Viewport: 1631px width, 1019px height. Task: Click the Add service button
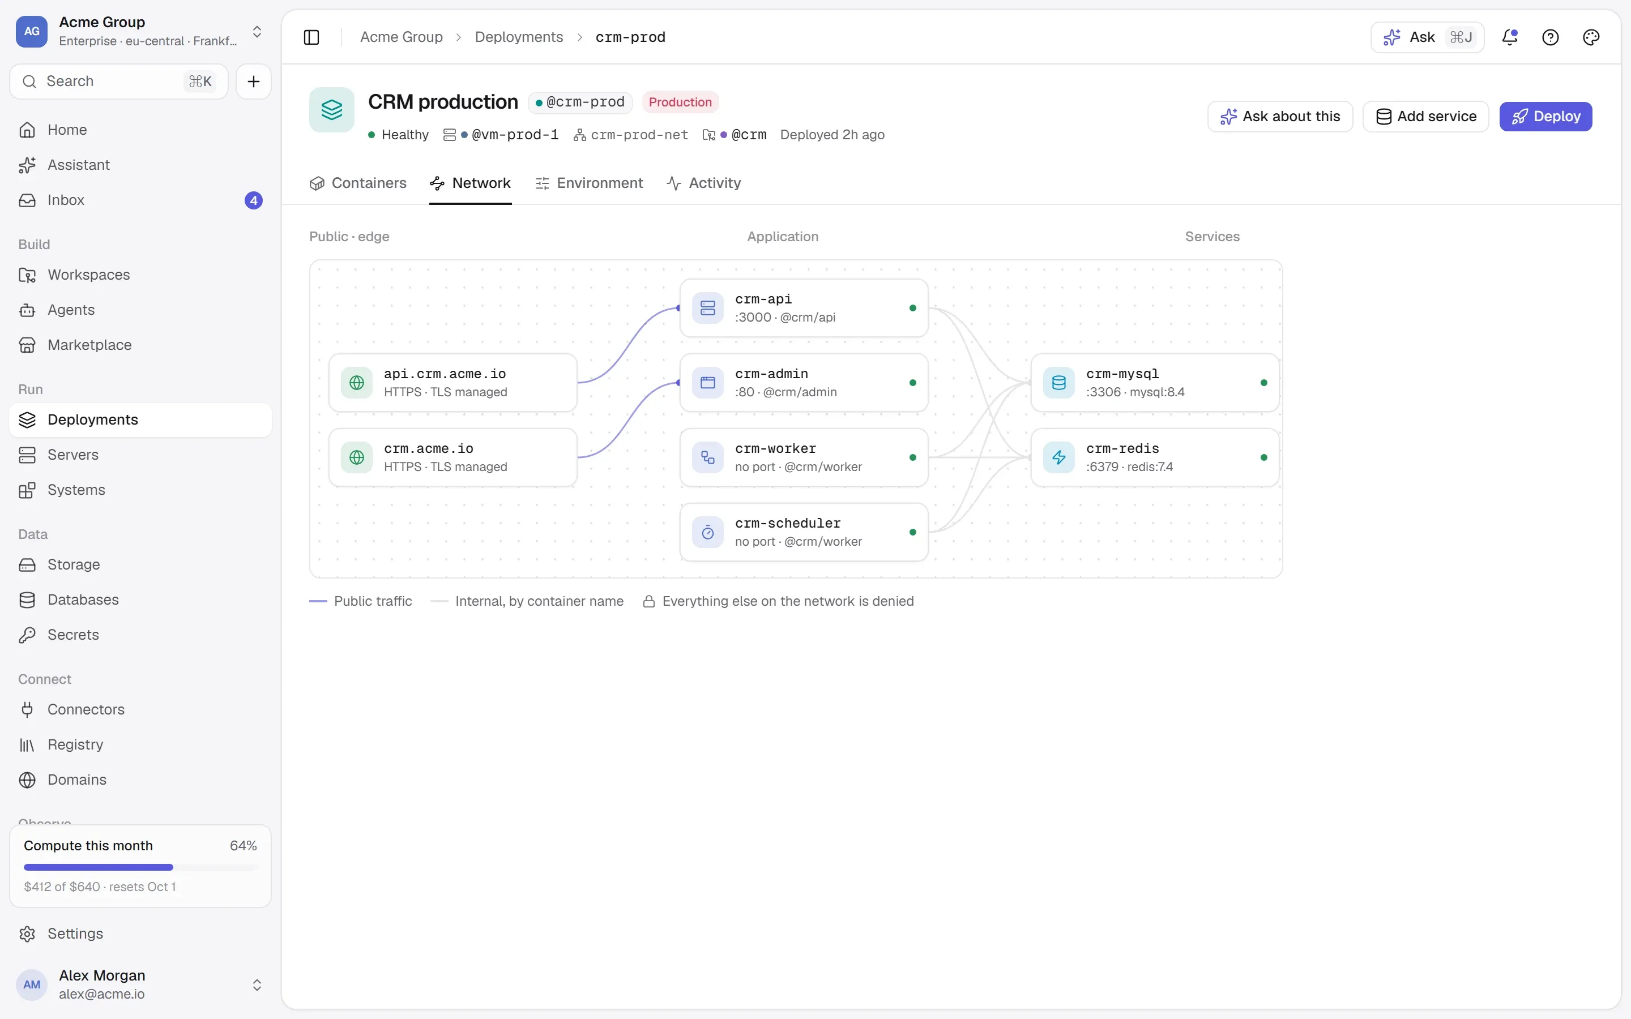tap(1425, 117)
